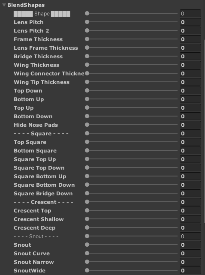Image resolution: width=205 pixels, height=275 pixels.
Task: Click the Hide Nose Pads slider handle
Action: (87, 125)
